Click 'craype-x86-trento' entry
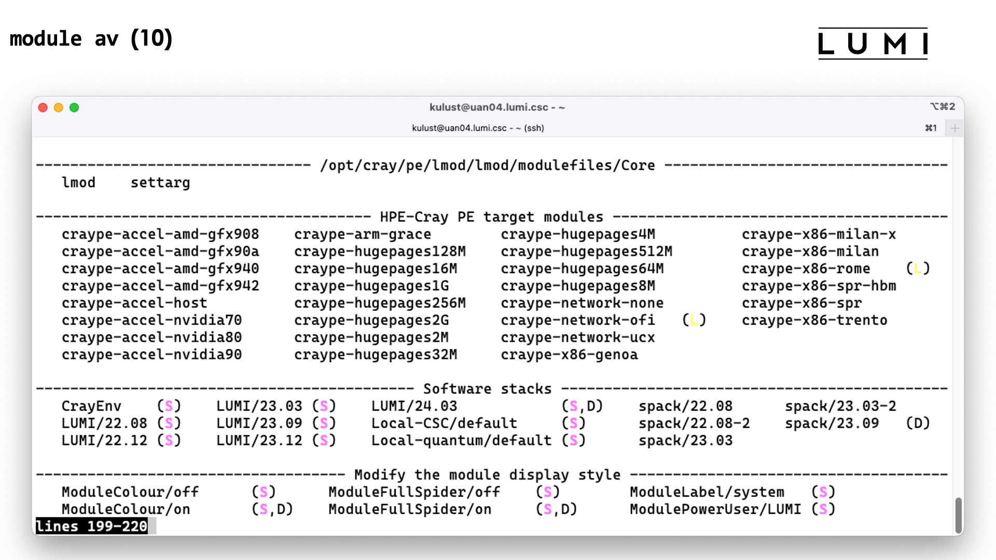 tap(814, 320)
